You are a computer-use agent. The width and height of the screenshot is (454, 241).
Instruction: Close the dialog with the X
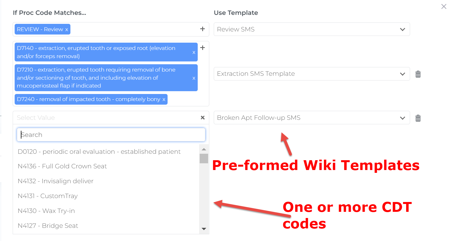444,6
